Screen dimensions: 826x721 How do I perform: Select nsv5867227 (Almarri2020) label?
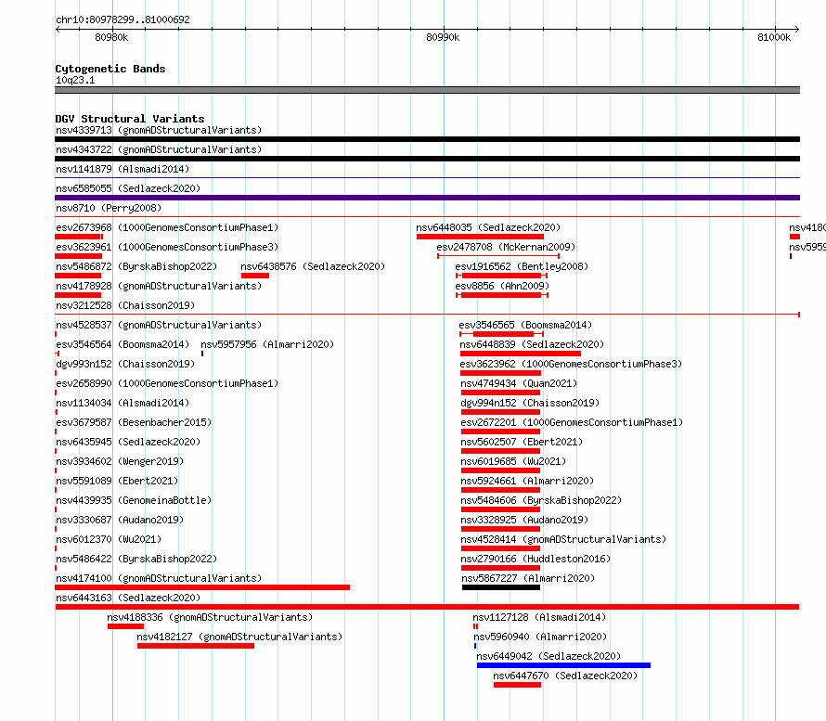(x=528, y=578)
